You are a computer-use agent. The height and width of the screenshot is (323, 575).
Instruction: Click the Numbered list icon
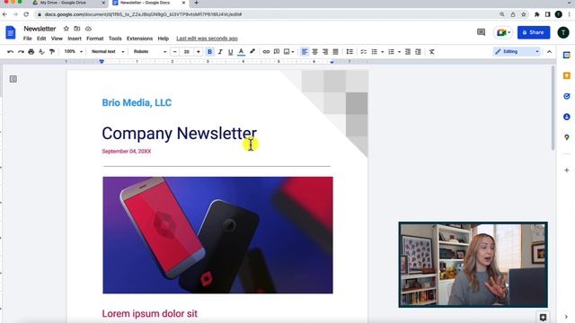click(x=391, y=52)
